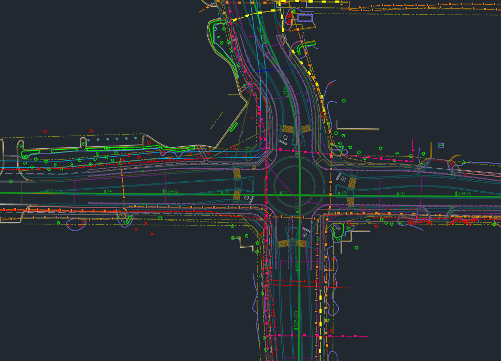501x361 pixels.
Task: Select the "15+00" station label
Action: coord(172,192)
